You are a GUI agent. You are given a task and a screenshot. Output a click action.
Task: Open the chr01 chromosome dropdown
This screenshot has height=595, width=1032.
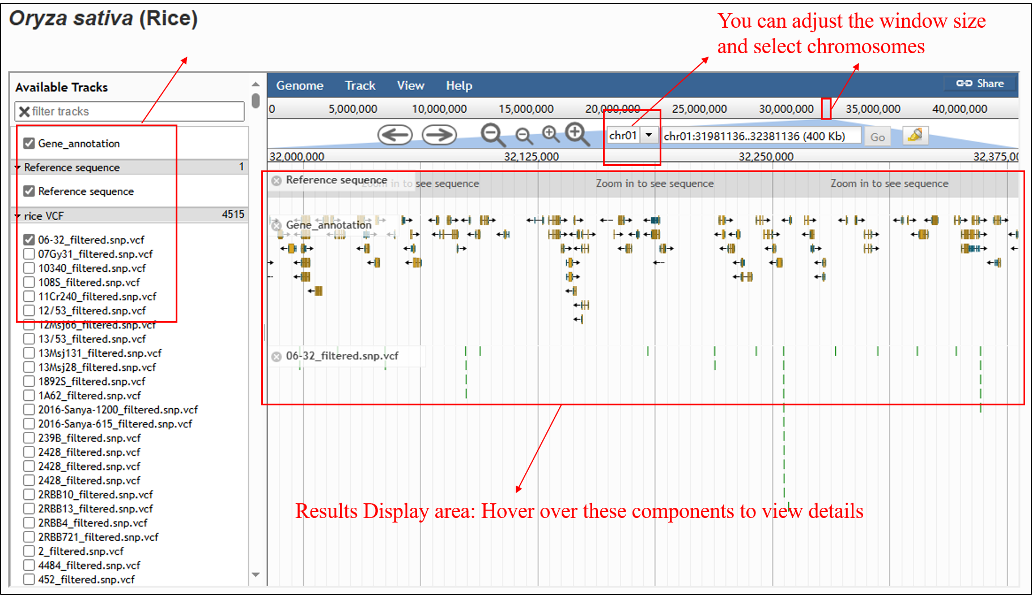click(648, 135)
